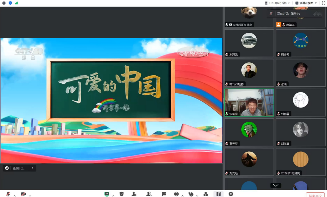Image resolution: width=327 pixels, height=197 pixels.
Task: Enter full screen mode
Action: click(x=324, y=3)
